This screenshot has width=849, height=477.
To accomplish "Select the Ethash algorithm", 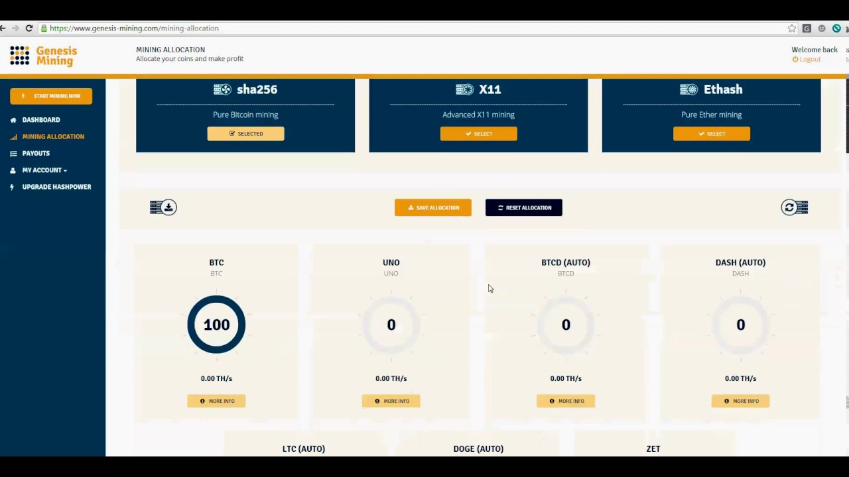I will (712, 133).
